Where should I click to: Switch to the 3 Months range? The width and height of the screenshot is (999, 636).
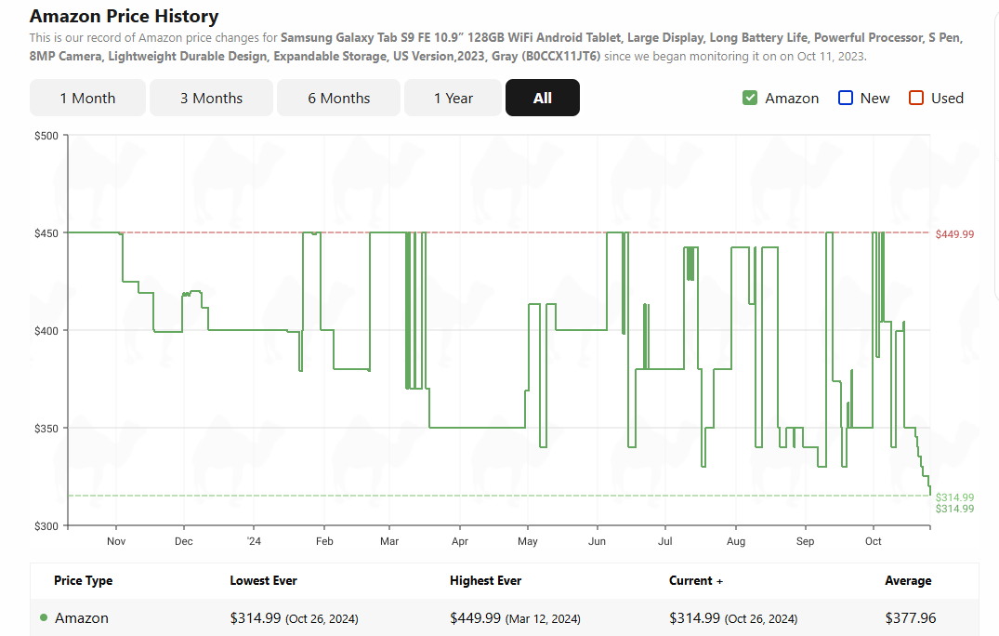coord(212,99)
